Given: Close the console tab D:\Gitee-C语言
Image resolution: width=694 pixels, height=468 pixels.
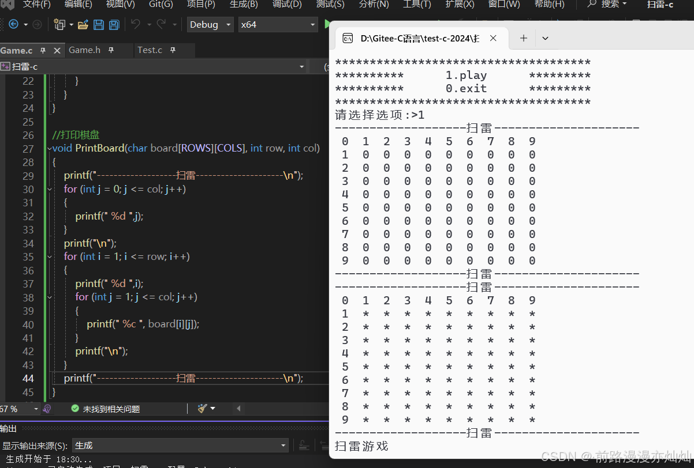Looking at the screenshot, I should (493, 38).
